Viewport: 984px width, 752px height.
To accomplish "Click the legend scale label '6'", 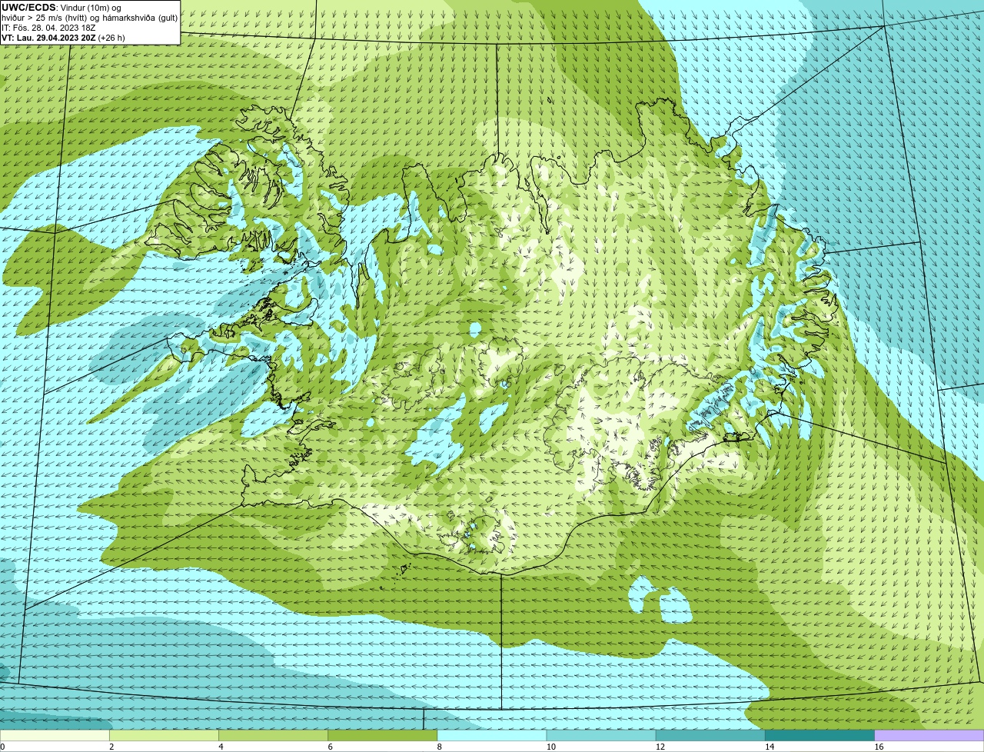I will click(331, 747).
